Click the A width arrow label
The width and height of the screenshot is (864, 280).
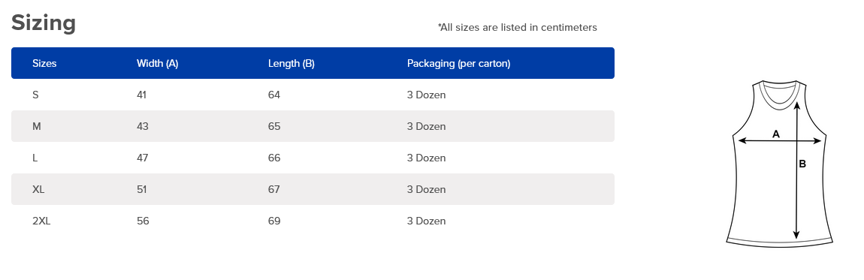click(x=776, y=134)
